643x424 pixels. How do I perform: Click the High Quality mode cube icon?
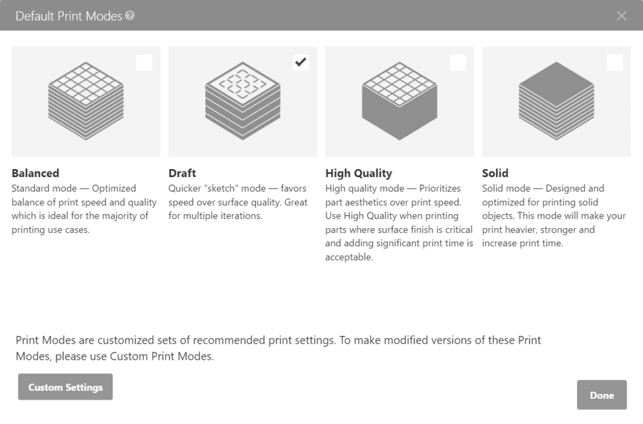399,101
